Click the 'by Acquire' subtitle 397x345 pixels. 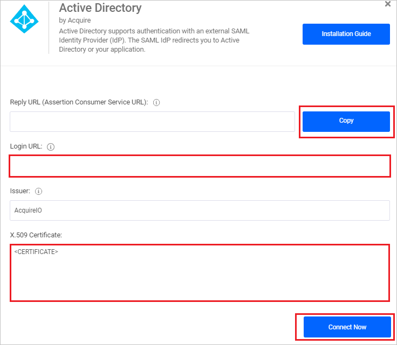[75, 20]
